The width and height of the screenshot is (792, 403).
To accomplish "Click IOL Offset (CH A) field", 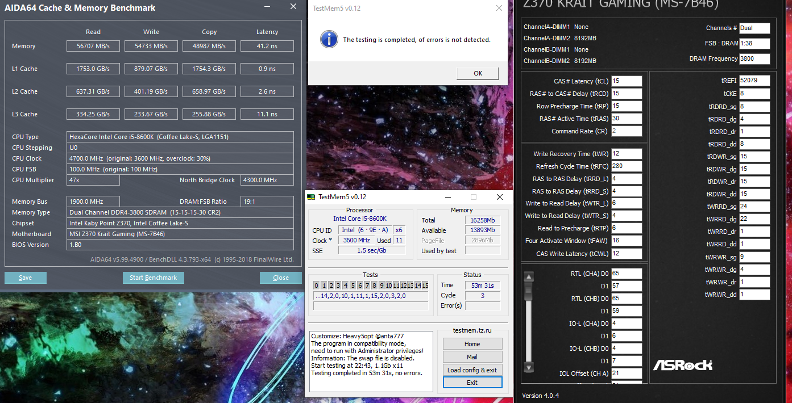I will pos(627,373).
